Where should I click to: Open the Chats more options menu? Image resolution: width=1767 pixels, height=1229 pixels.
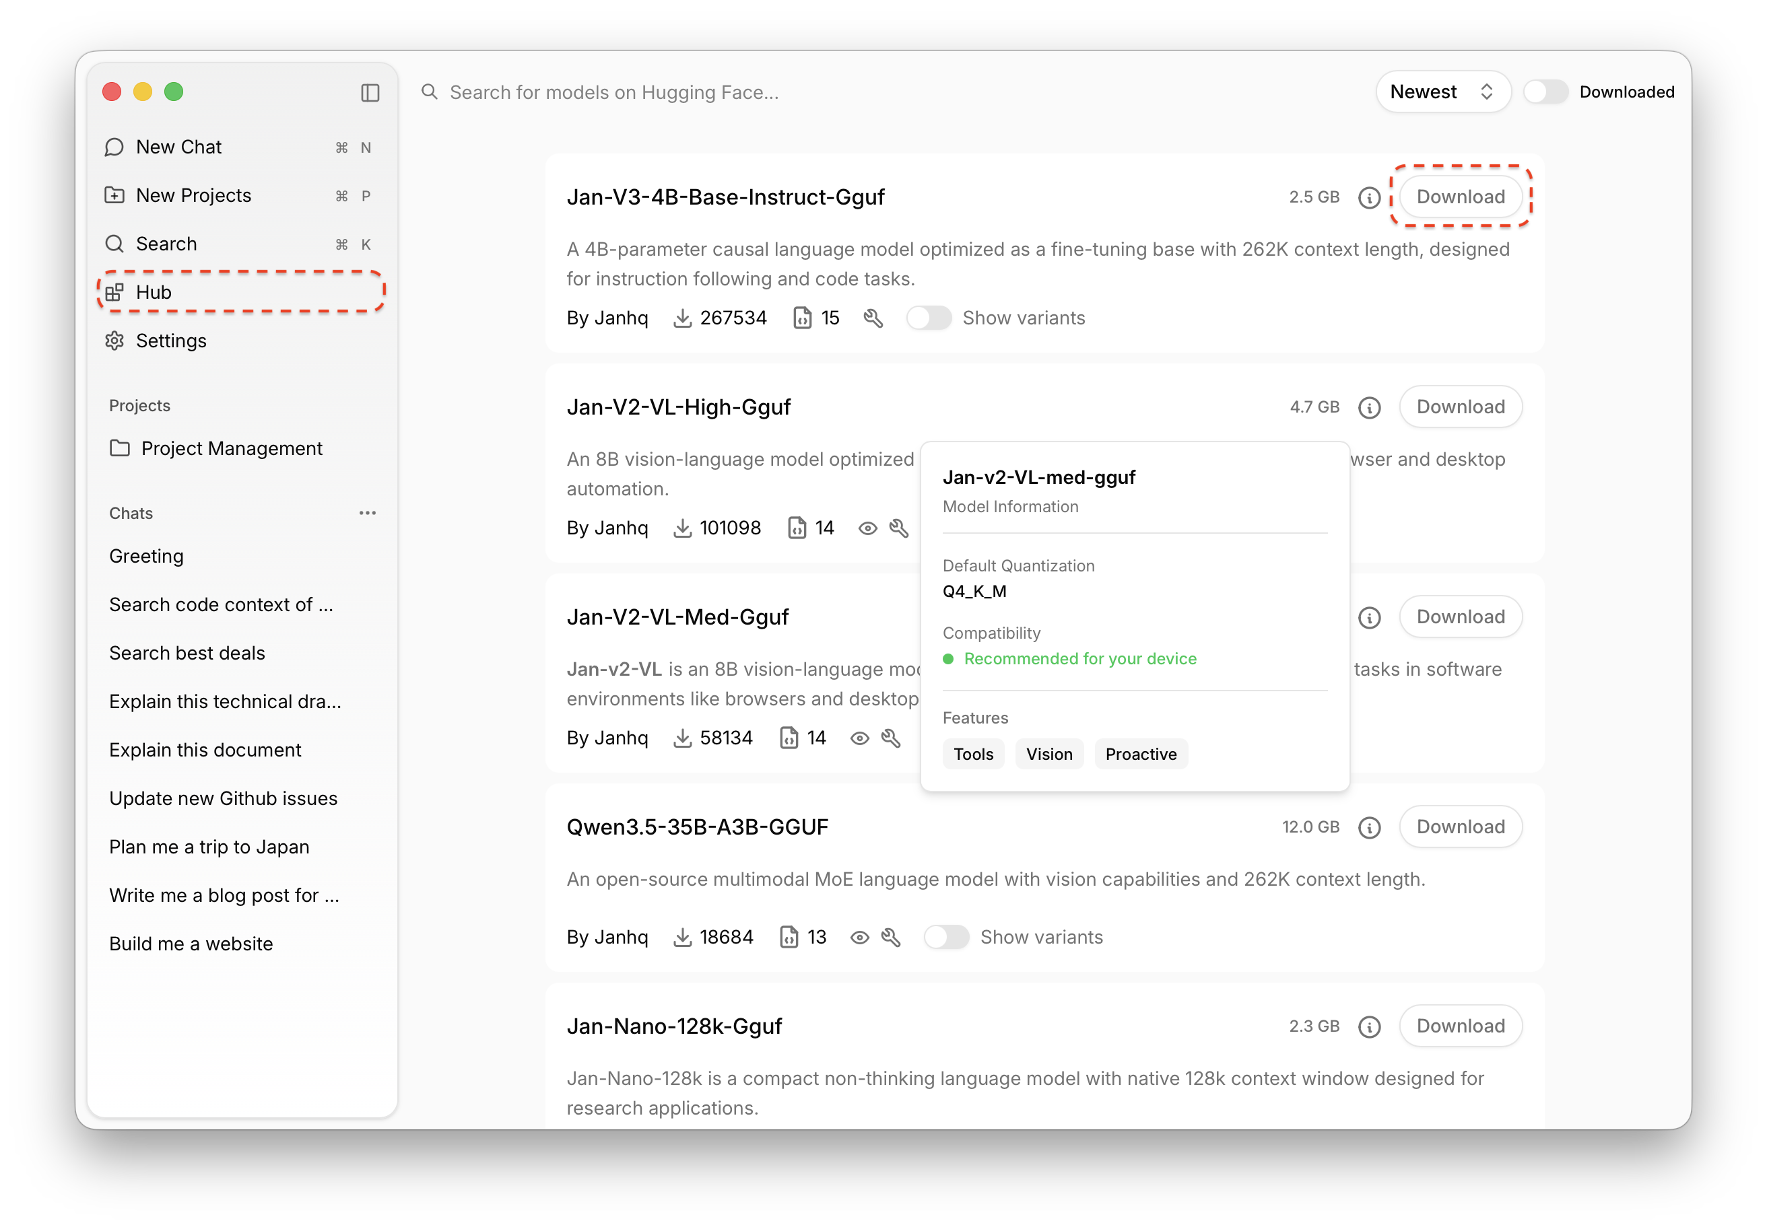(x=367, y=513)
